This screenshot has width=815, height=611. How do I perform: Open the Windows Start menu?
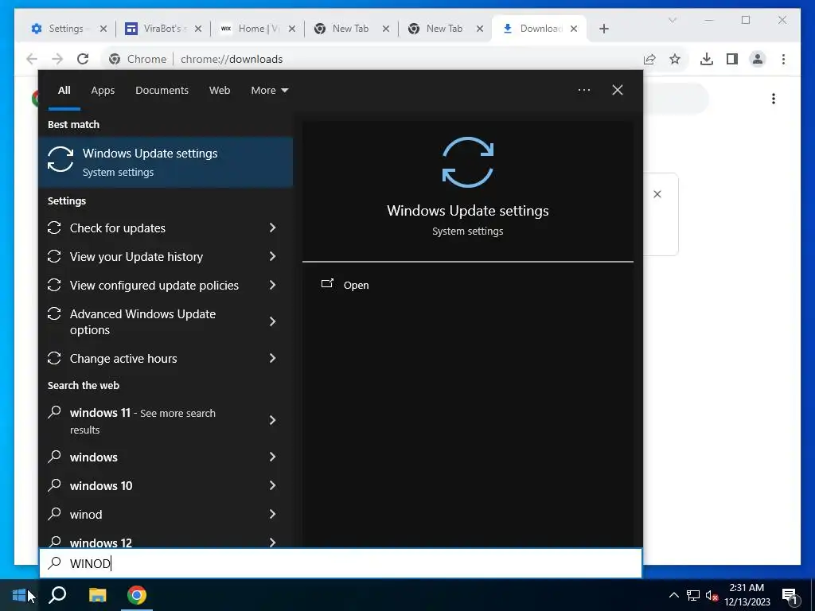19,595
